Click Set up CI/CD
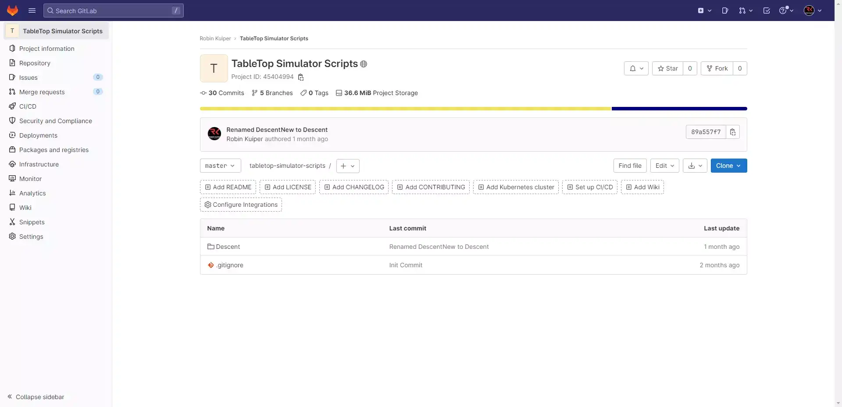Screen dimensions: 842x407 590,187
